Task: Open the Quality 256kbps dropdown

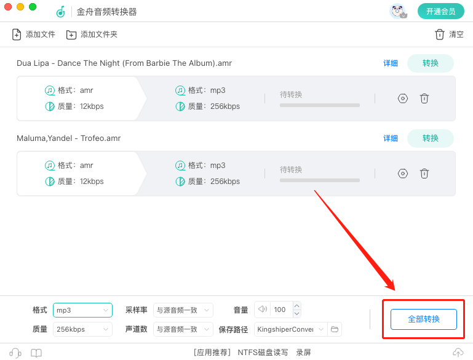Action: tap(82, 329)
